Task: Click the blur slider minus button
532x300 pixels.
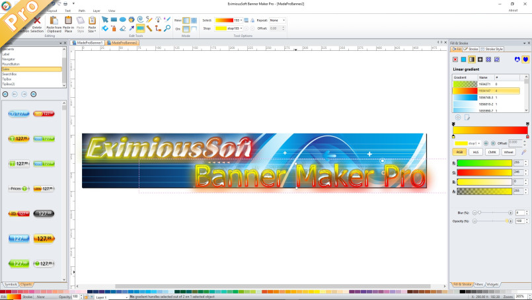Action: (475, 212)
